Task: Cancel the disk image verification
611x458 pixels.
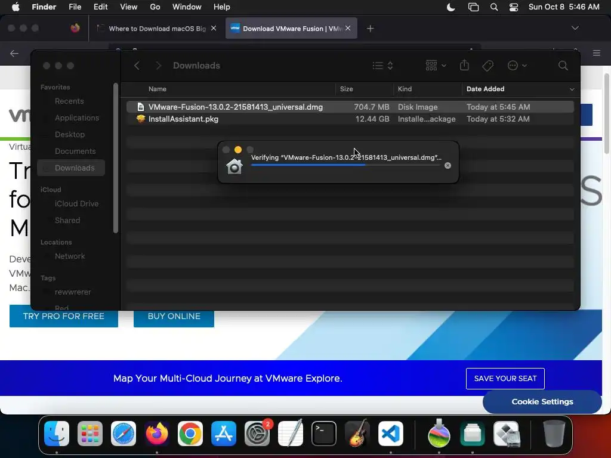Action: [x=448, y=166]
